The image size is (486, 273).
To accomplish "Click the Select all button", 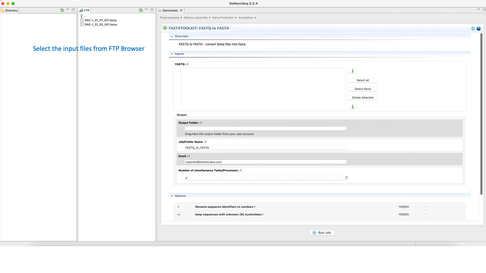I will [x=362, y=80].
